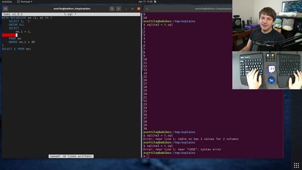Click the near "CASE": syntax error line
This screenshot has width=302, height=170.
(x=182, y=149)
